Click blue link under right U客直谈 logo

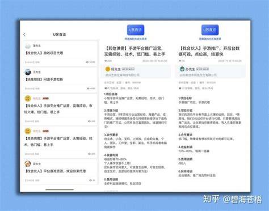click(210, 39)
